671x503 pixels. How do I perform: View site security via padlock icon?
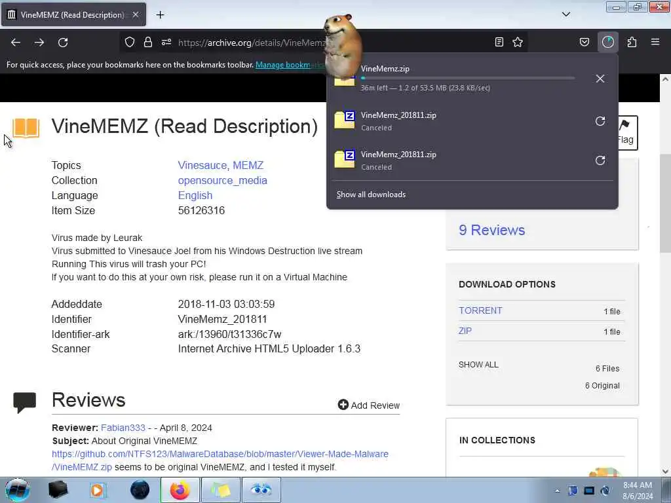(148, 42)
